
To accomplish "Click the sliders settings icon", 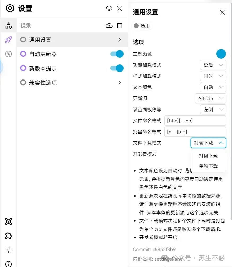I will pyautogui.click(x=8, y=250).
